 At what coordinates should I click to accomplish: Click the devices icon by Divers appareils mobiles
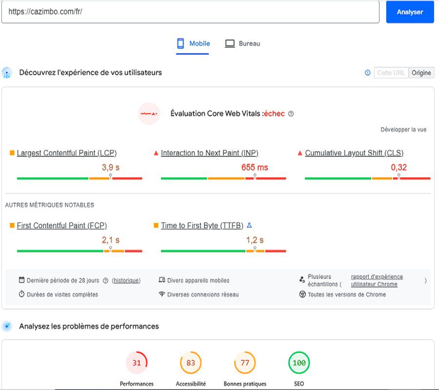162,280
